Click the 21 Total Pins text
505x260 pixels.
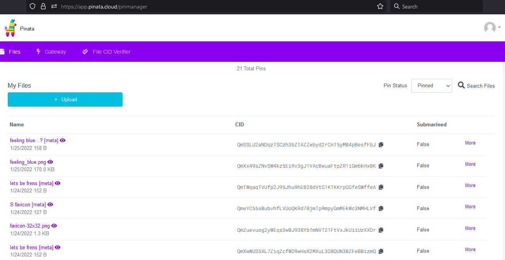point(251,68)
